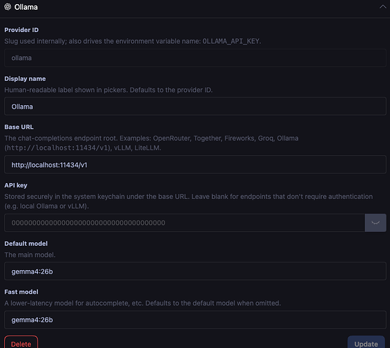This screenshot has height=348, width=390.
Task: Collapse the Ollama provider section chevron
Action: 382,7
